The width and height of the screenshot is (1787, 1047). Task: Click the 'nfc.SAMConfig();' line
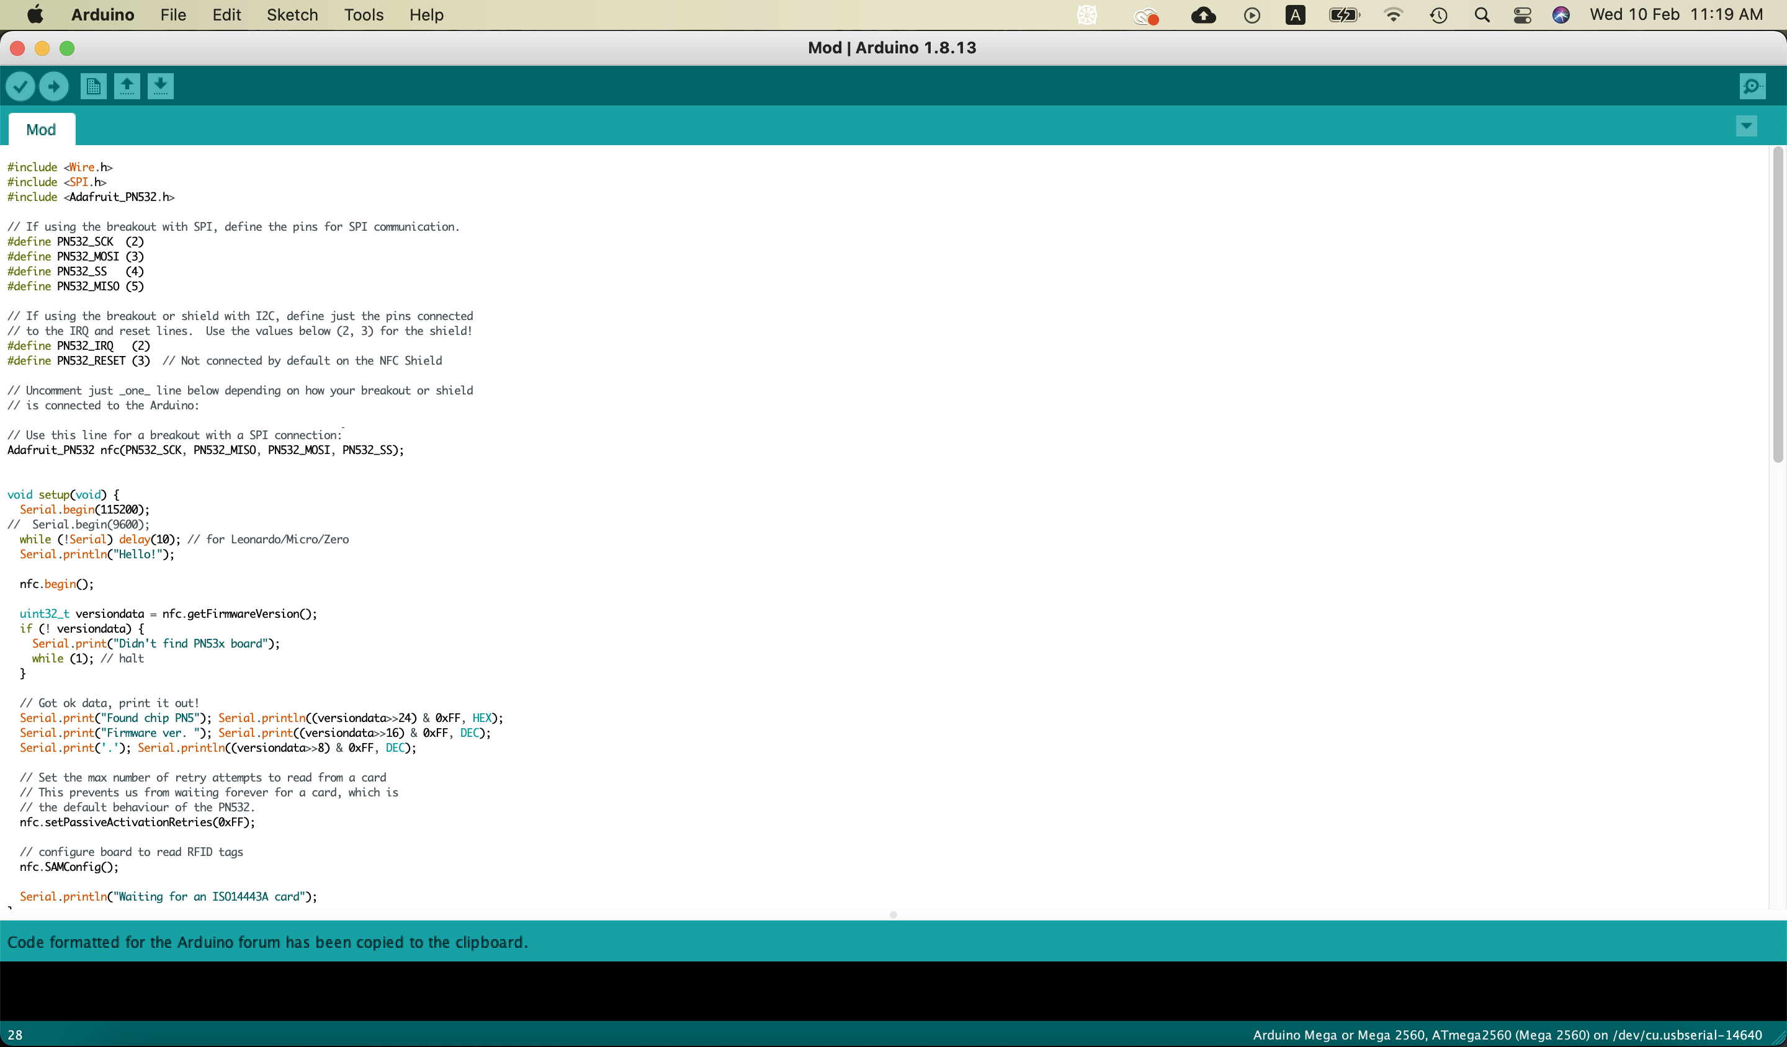click(69, 867)
